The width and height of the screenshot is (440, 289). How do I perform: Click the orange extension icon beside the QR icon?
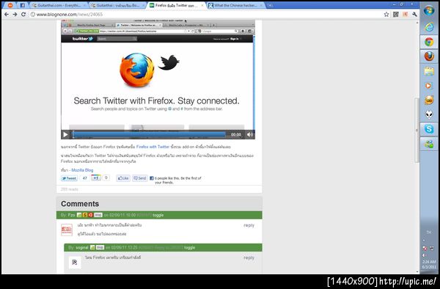pyautogui.click(x=405, y=15)
